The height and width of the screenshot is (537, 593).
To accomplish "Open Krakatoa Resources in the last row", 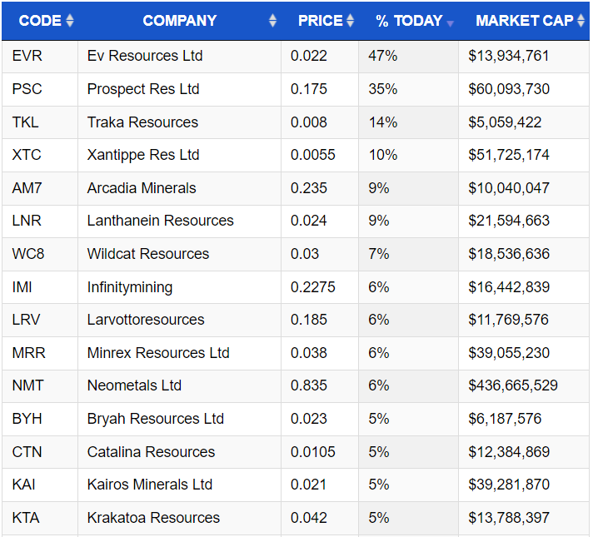I will (x=153, y=518).
